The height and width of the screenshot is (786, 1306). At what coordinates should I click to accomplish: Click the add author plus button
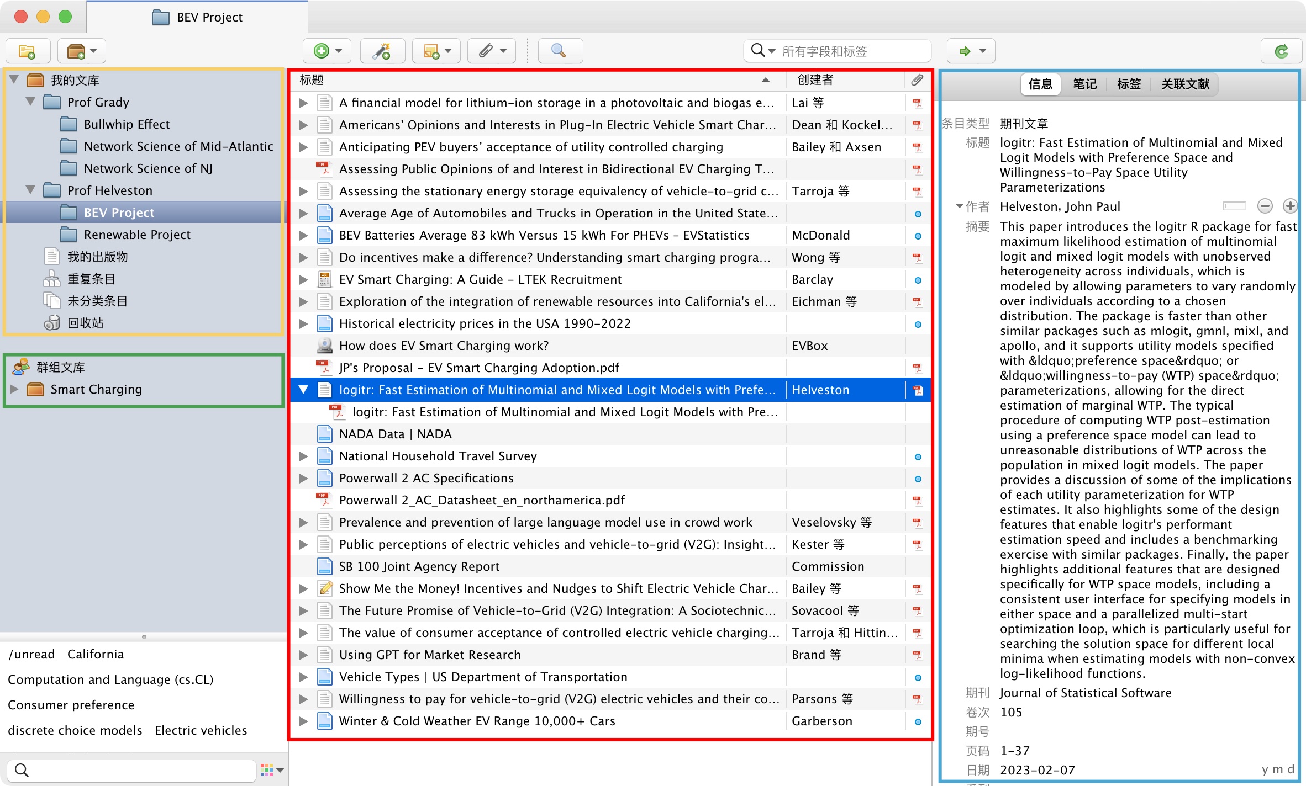click(1289, 206)
